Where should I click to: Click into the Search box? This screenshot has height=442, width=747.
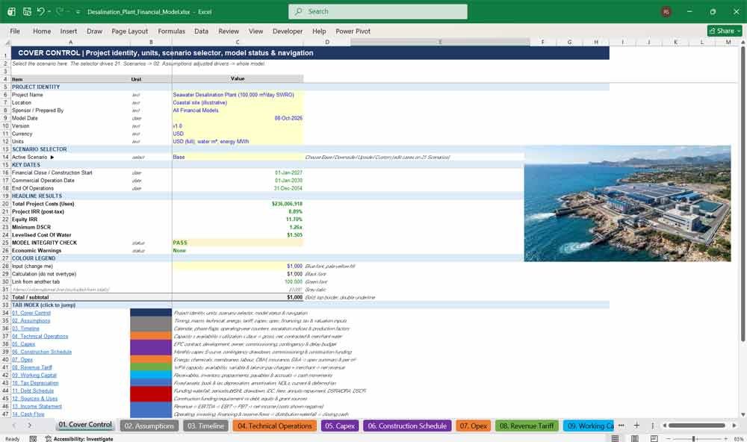[378, 11]
